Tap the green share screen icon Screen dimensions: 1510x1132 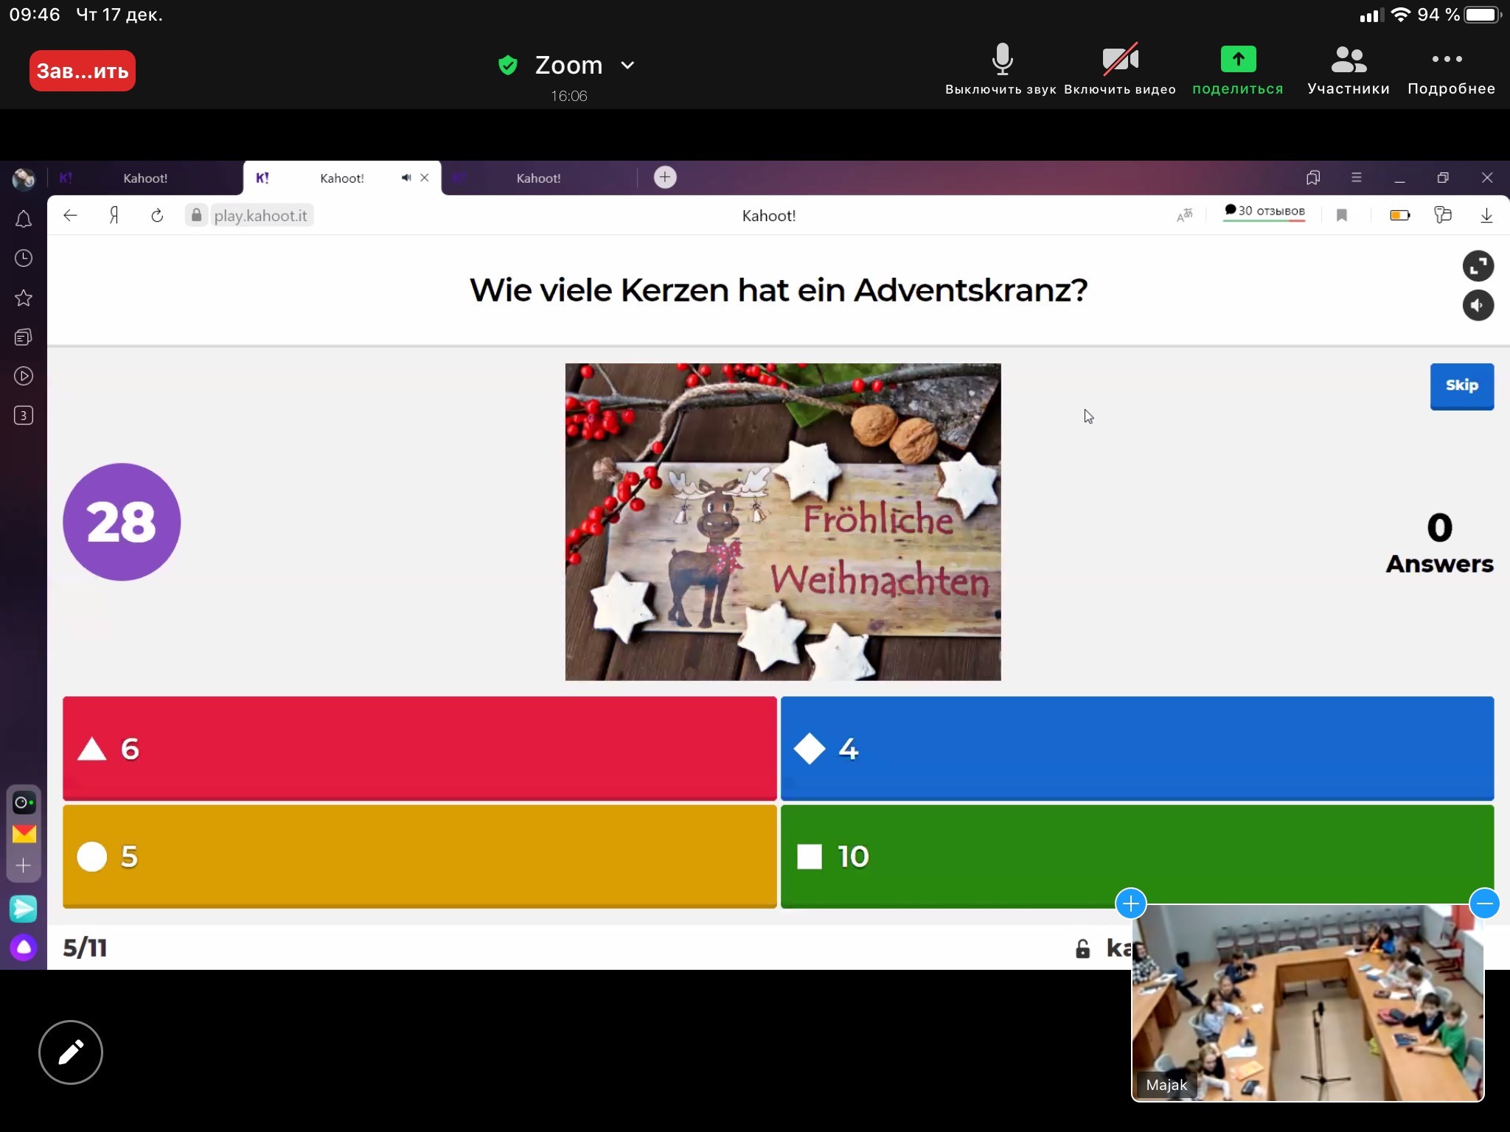[x=1238, y=60]
